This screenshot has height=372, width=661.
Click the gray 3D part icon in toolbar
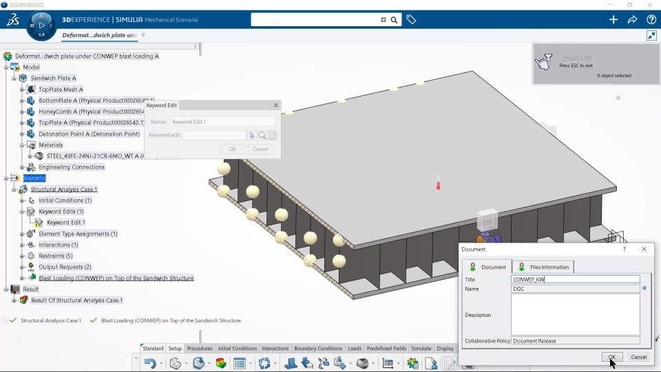click(176, 363)
